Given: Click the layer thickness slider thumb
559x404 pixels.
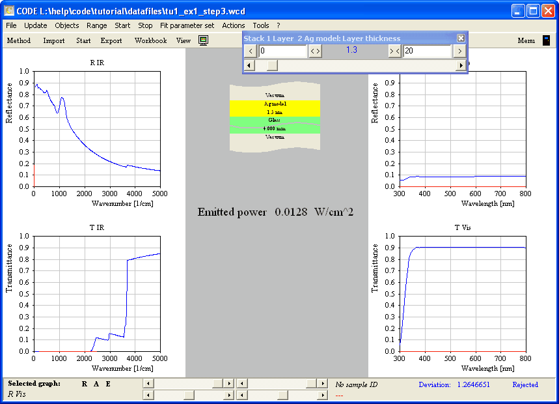Looking at the screenshot, I should tap(272, 65).
